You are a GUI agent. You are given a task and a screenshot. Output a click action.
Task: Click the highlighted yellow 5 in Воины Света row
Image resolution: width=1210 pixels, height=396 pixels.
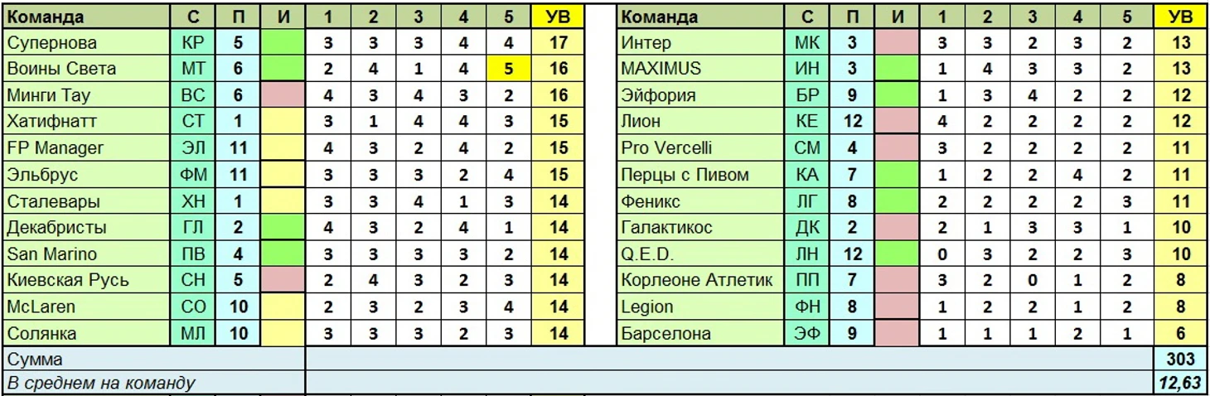[x=508, y=69]
